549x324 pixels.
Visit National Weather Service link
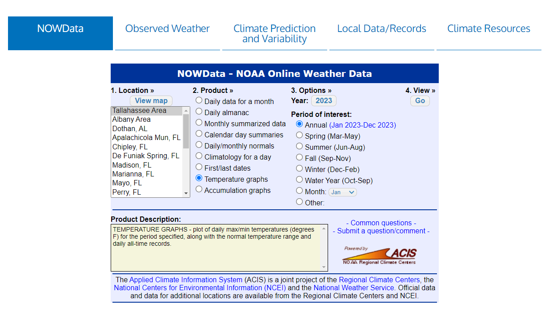[x=354, y=288]
